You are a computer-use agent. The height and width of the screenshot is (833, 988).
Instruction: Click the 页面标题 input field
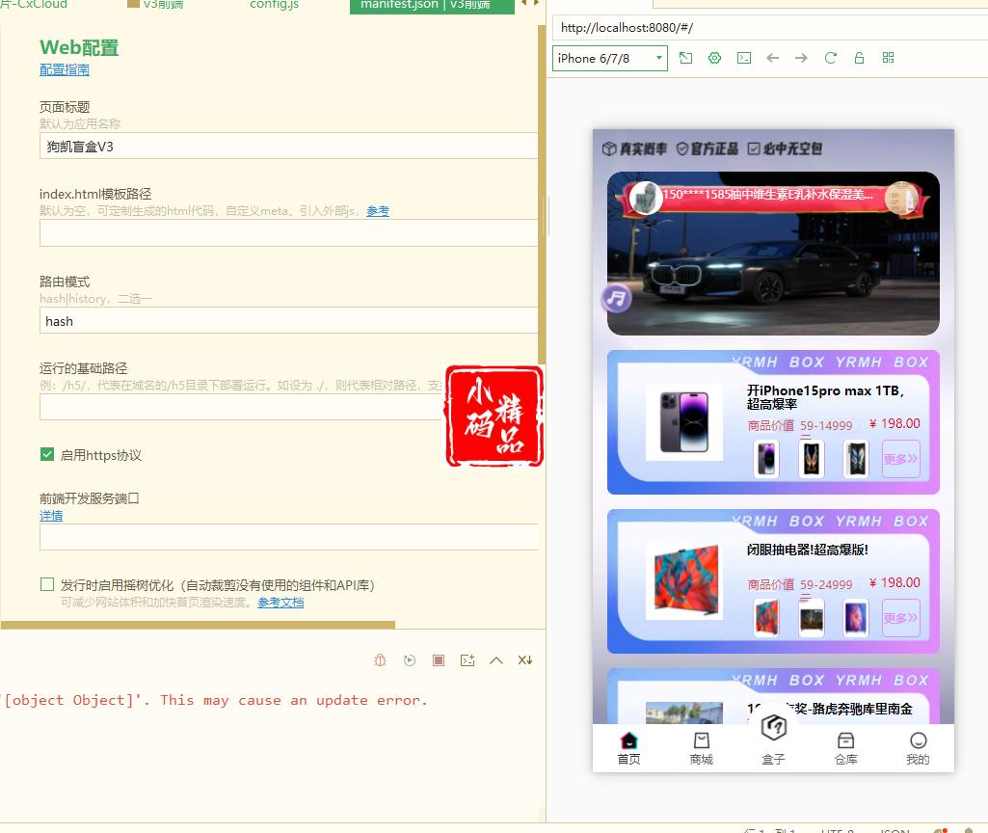[x=288, y=147]
